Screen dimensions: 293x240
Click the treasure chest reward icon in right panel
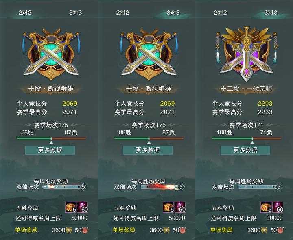[266, 207]
